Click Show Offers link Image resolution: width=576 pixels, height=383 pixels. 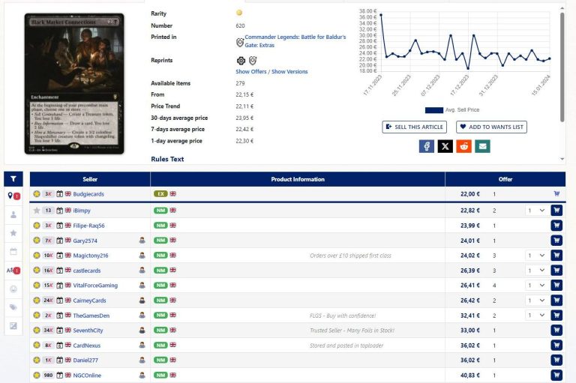coord(251,72)
